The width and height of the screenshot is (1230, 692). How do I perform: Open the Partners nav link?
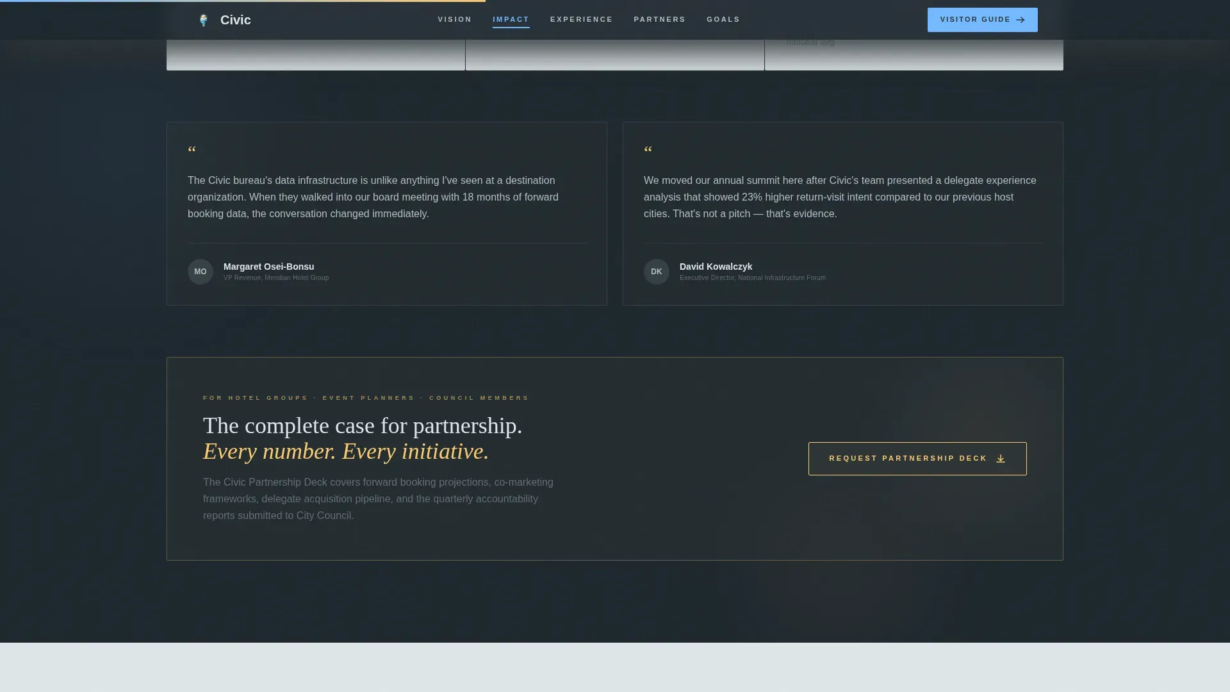click(x=660, y=20)
